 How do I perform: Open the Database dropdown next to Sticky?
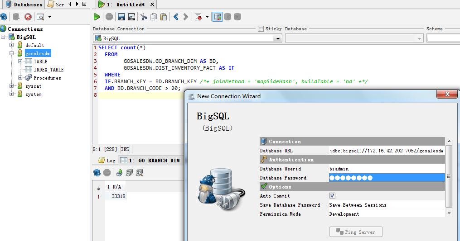(x=420, y=38)
